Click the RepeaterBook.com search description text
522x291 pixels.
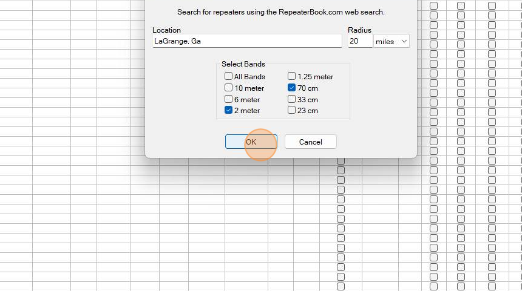[x=280, y=12]
